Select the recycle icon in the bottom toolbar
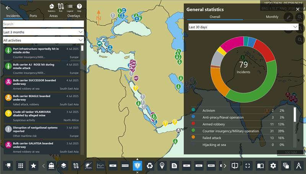This screenshot has height=174, width=306. point(150,166)
